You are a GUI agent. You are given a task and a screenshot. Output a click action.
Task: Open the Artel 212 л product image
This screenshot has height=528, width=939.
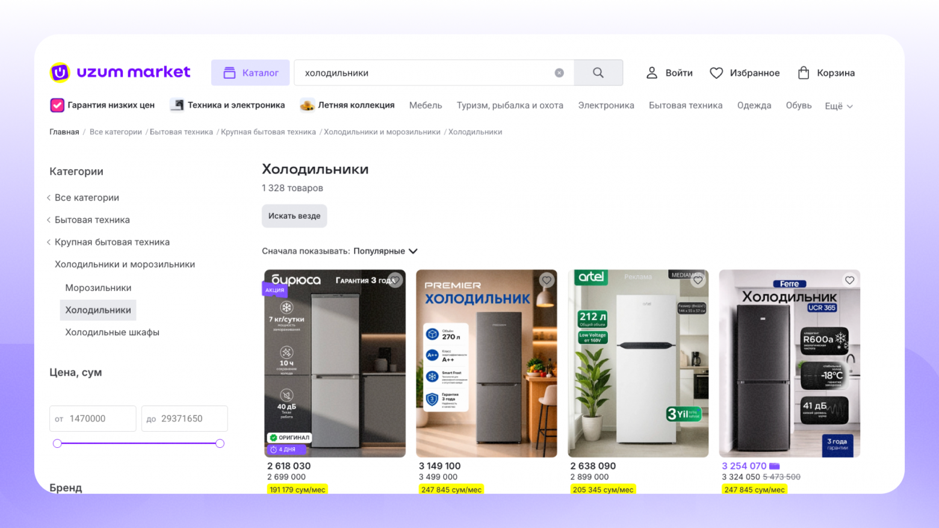click(638, 364)
